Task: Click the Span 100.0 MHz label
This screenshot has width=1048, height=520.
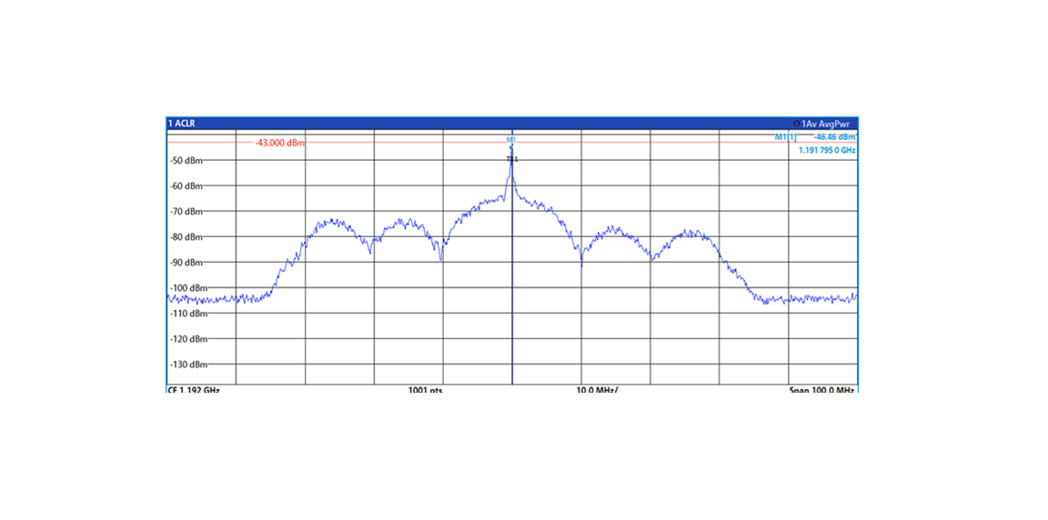Action: pos(822,390)
